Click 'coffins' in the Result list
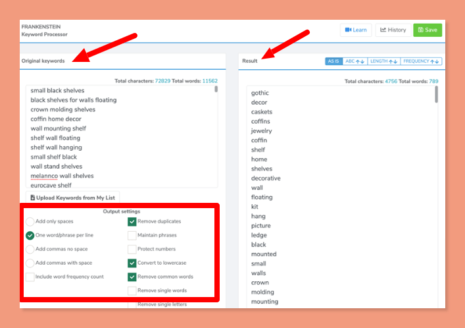This screenshot has height=328, width=465. tap(260, 121)
